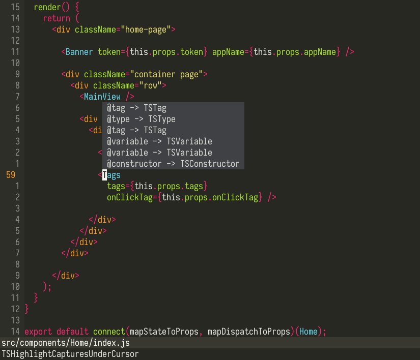This screenshot has height=360, width=420.
Task: Click the 'Tags' component name at cursor
Action: [111, 175]
